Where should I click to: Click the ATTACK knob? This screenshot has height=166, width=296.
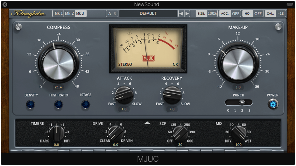[124, 95]
